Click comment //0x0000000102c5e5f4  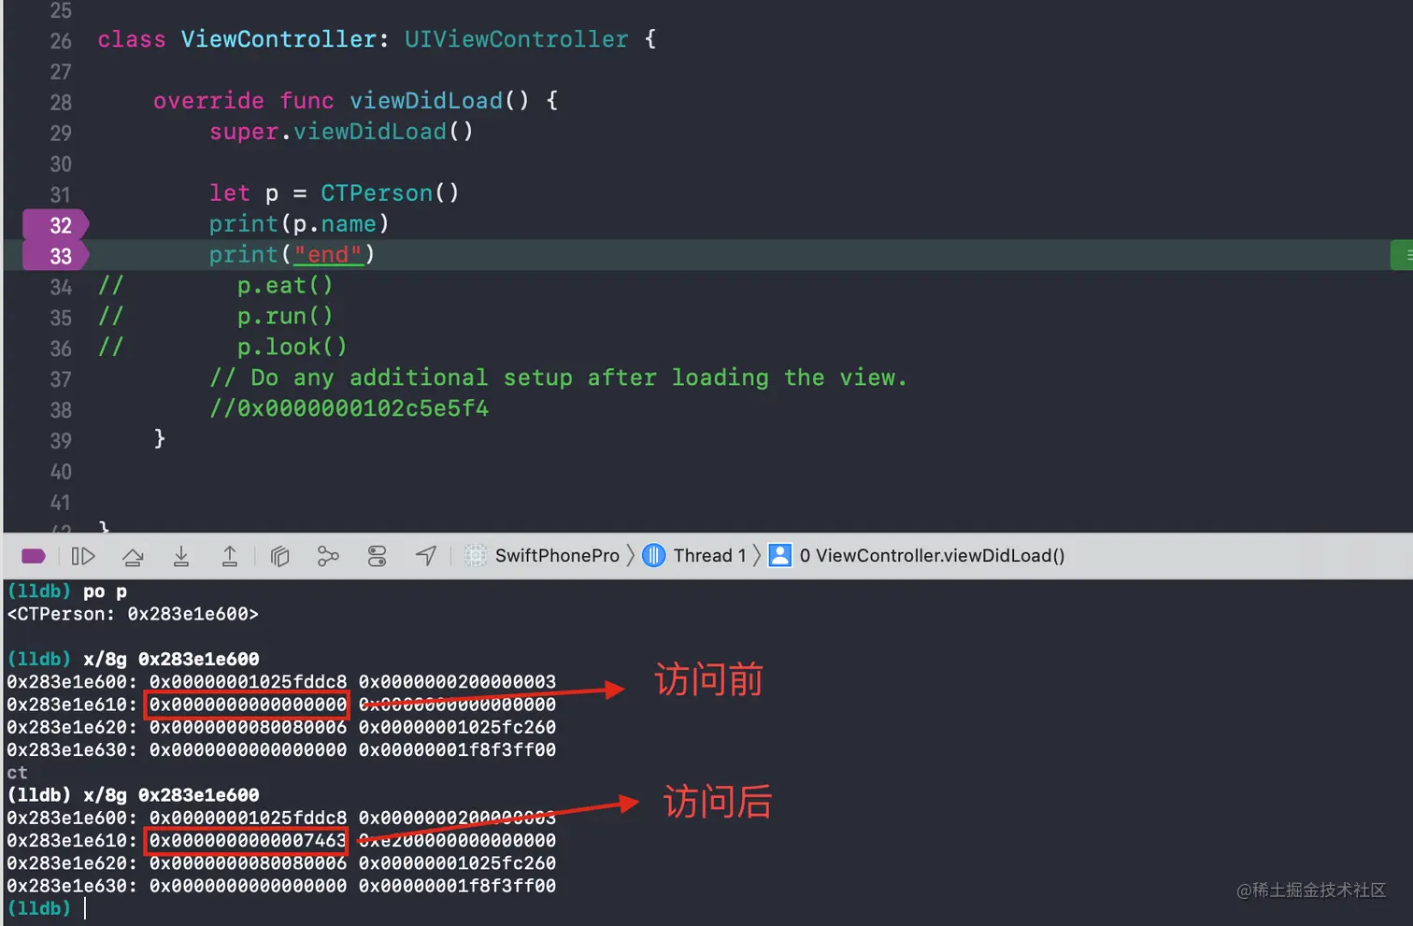click(x=349, y=408)
